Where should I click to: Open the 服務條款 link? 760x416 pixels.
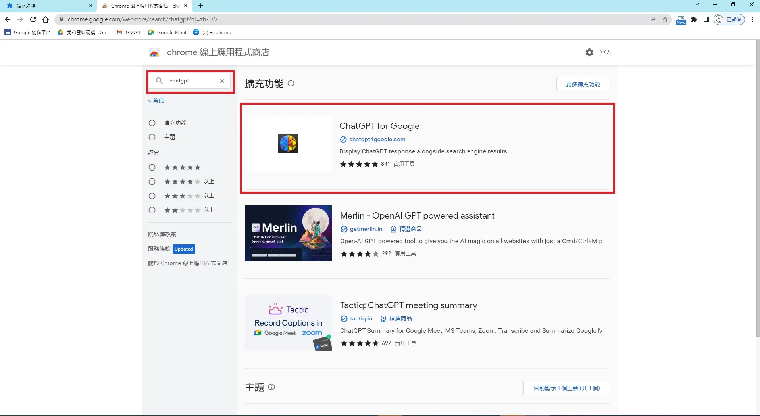(159, 249)
